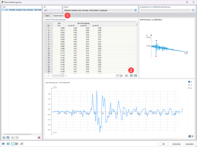Open the print dropdown arrow beside the diagram
197x147 pixels.
(x=193, y=136)
